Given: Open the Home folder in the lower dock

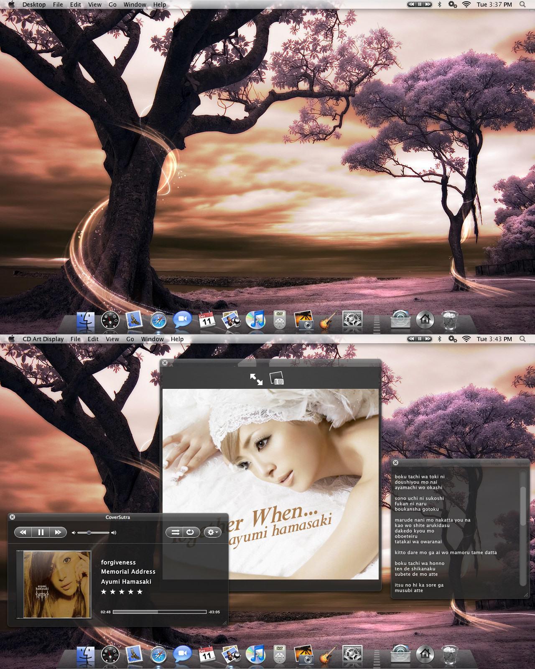Looking at the screenshot, I should 425,655.
